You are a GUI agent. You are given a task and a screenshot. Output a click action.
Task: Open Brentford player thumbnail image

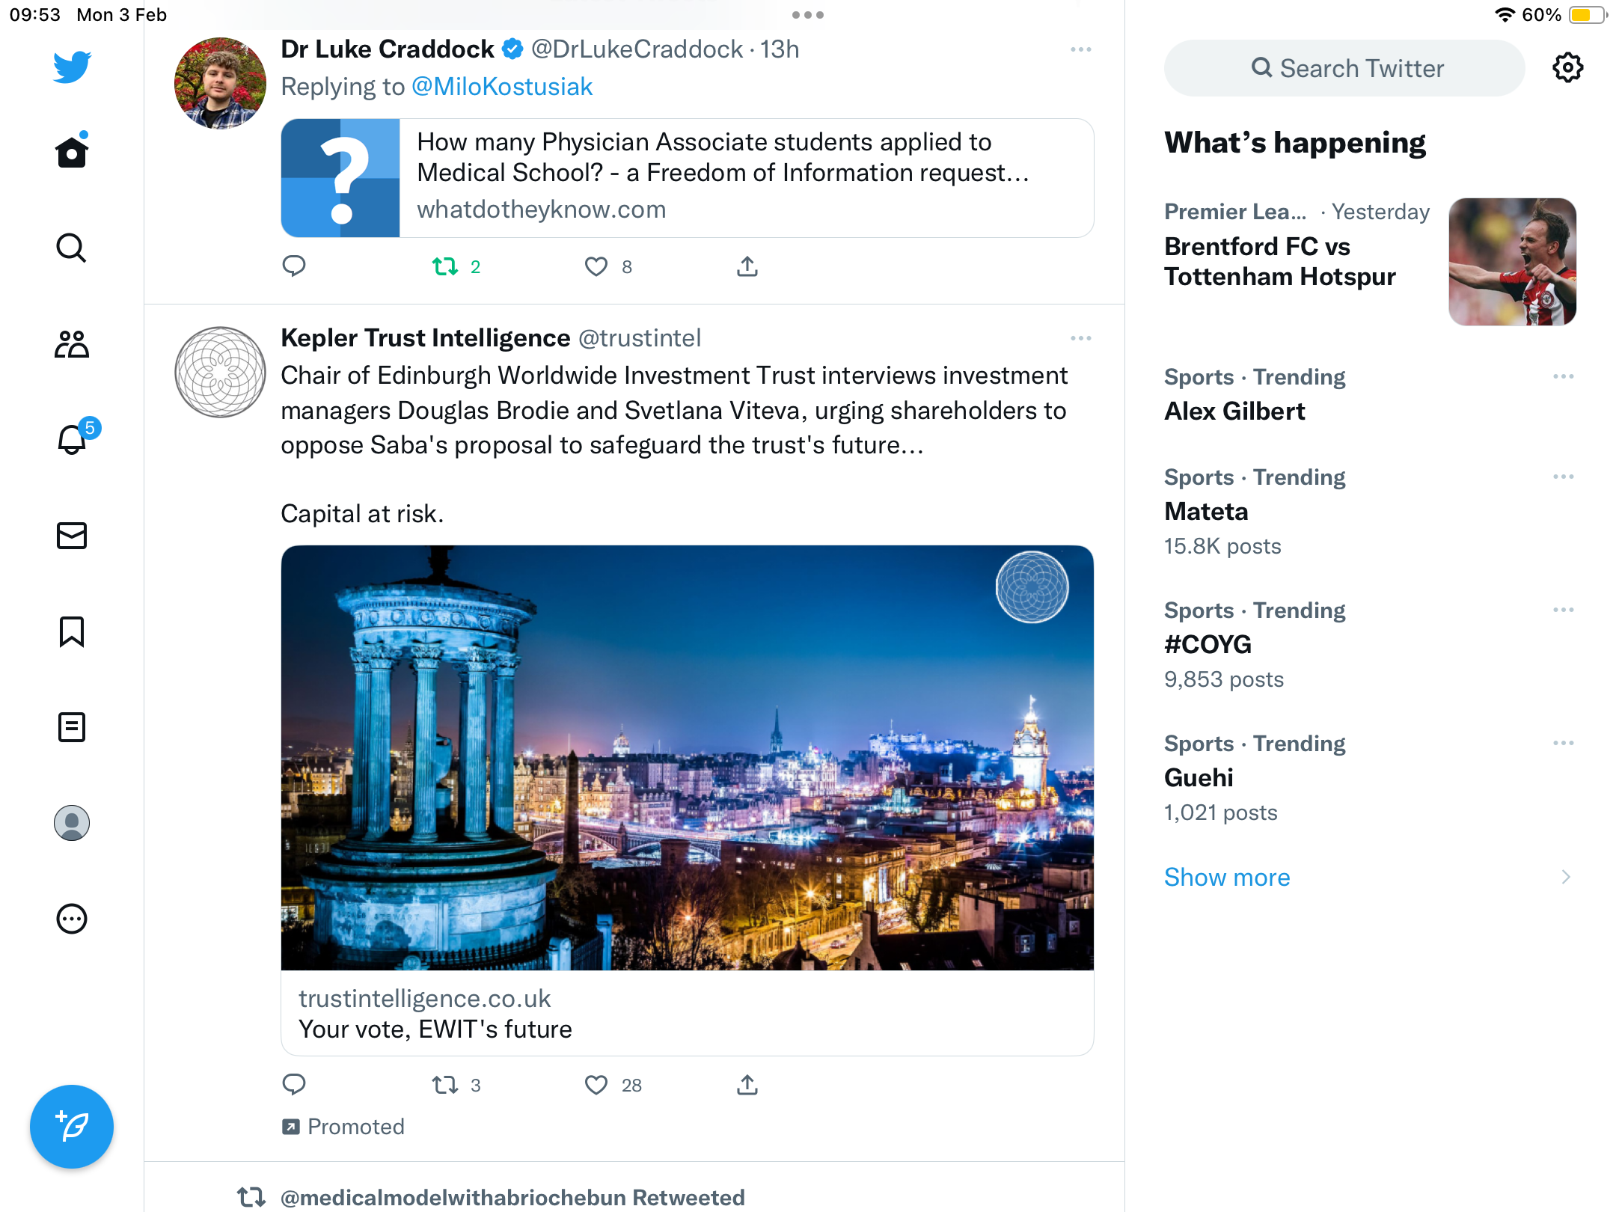tap(1512, 262)
